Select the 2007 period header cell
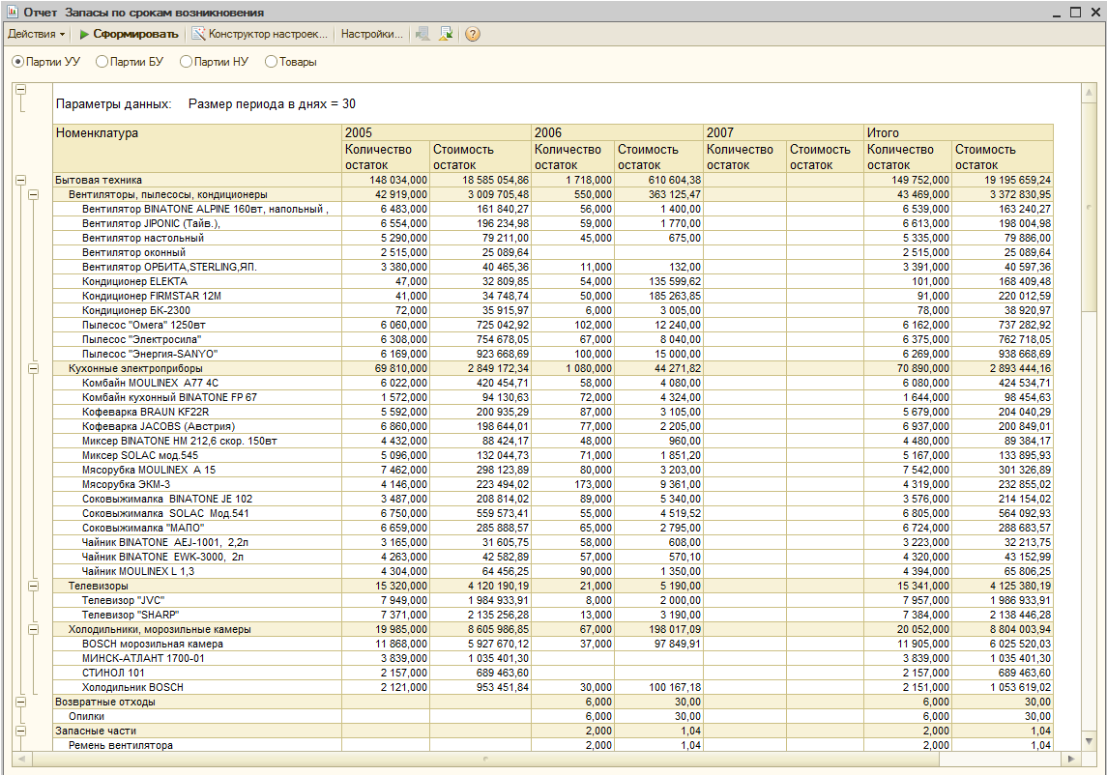Image resolution: width=1107 pixels, height=775 pixels. 784,132
